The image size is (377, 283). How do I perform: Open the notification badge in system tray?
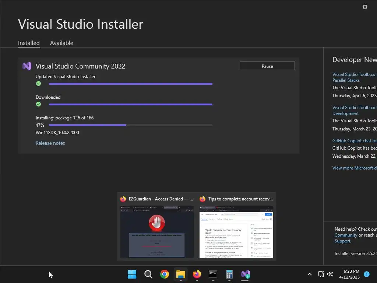(367, 274)
